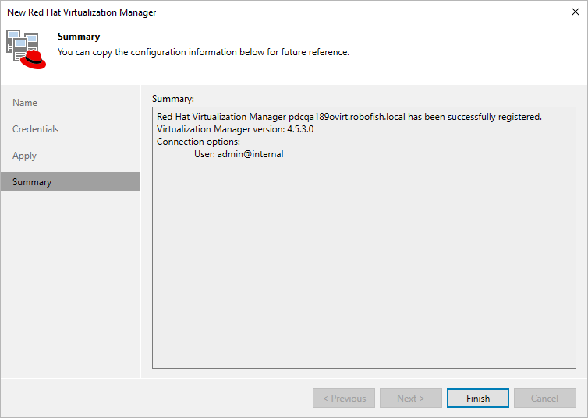
Task: Click the bold Summary heading in header
Action: coord(79,37)
